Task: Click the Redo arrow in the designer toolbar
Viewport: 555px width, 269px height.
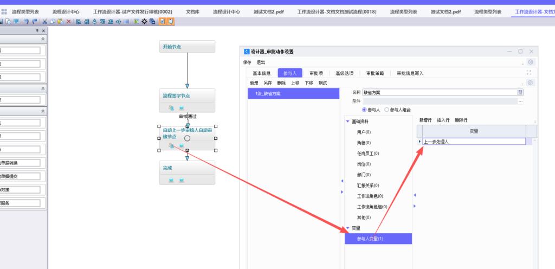Action: point(35,22)
